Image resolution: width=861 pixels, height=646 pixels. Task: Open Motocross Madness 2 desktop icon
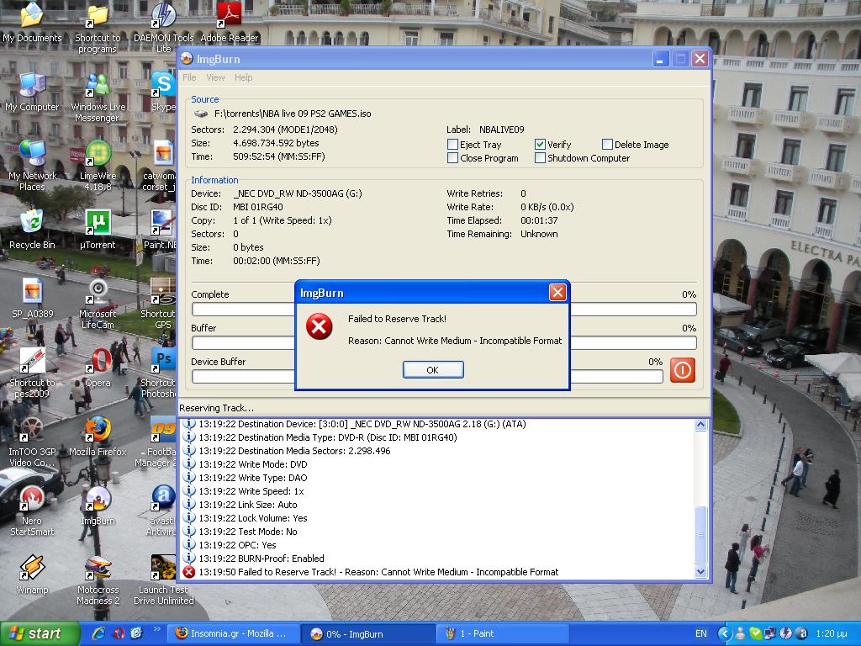pos(98,580)
